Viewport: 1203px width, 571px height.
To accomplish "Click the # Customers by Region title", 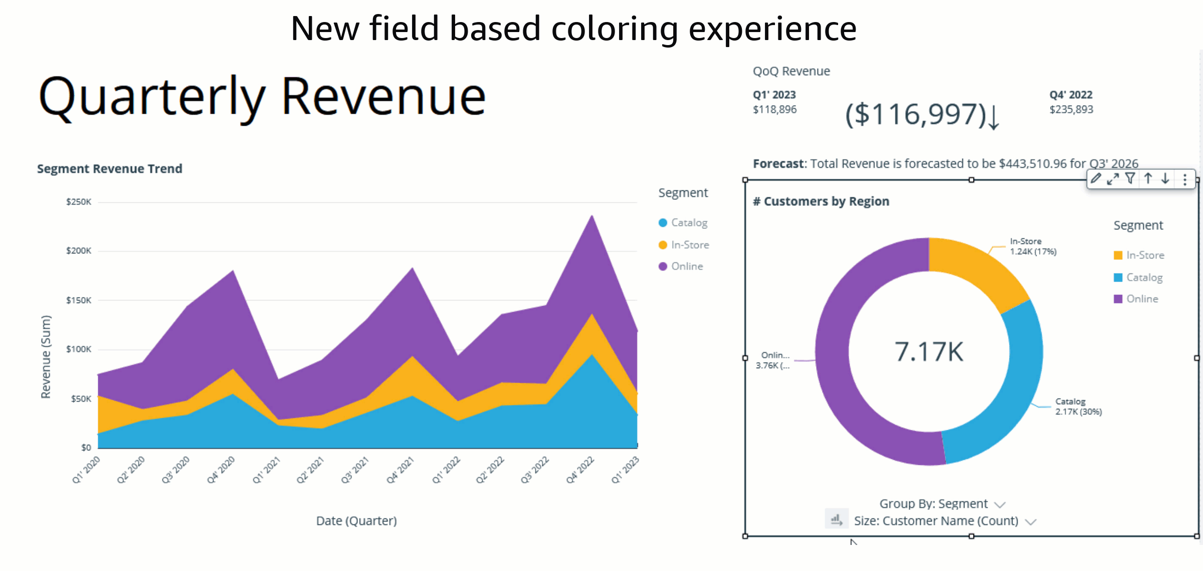I will [x=821, y=201].
